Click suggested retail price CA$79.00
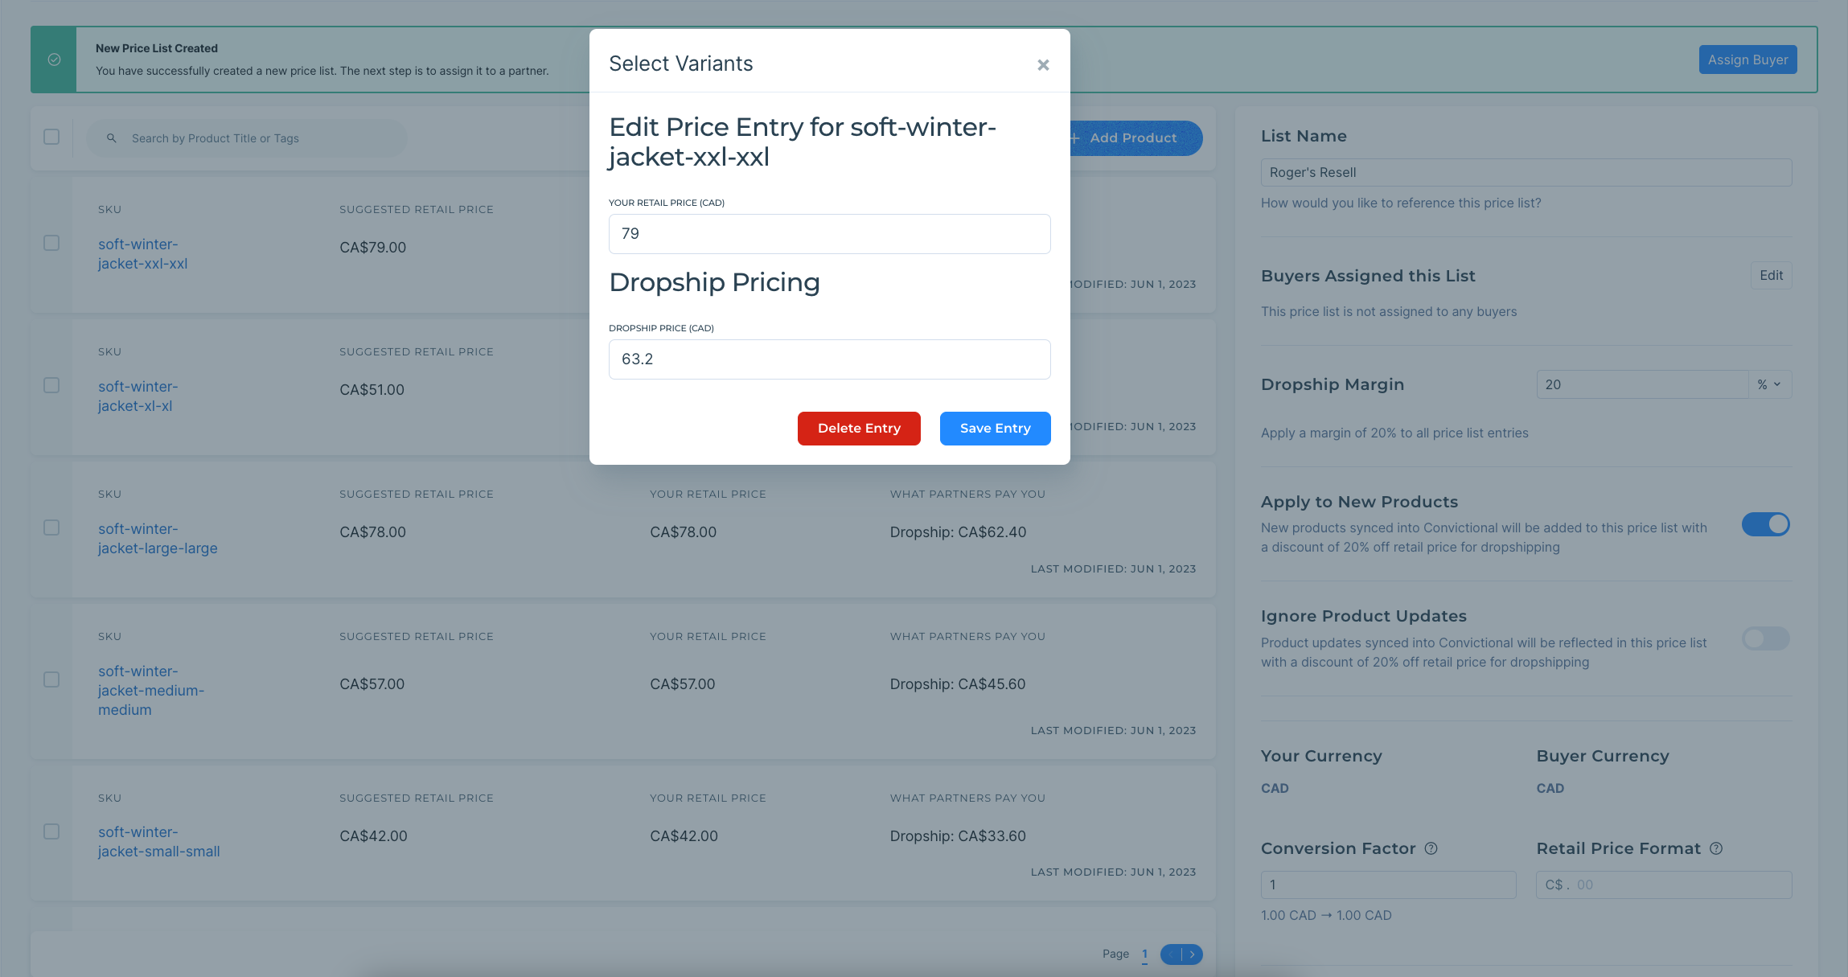 (372, 248)
